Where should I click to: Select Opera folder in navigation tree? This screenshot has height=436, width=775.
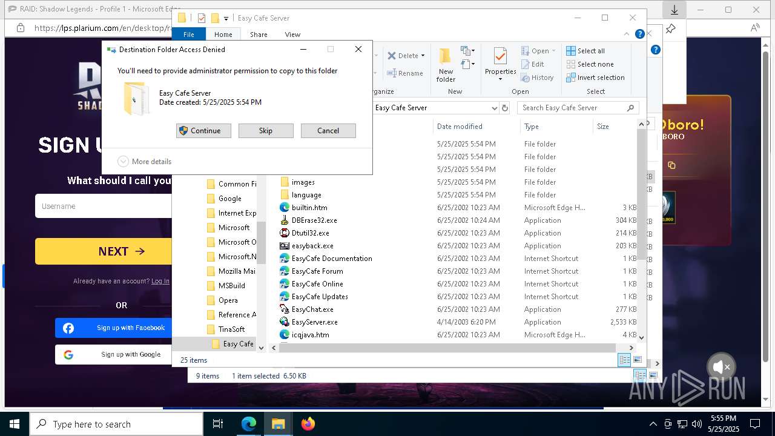pyautogui.click(x=222, y=300)
